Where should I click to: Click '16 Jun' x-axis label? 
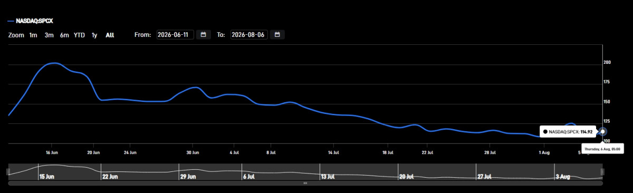click(x=52, y=152)
